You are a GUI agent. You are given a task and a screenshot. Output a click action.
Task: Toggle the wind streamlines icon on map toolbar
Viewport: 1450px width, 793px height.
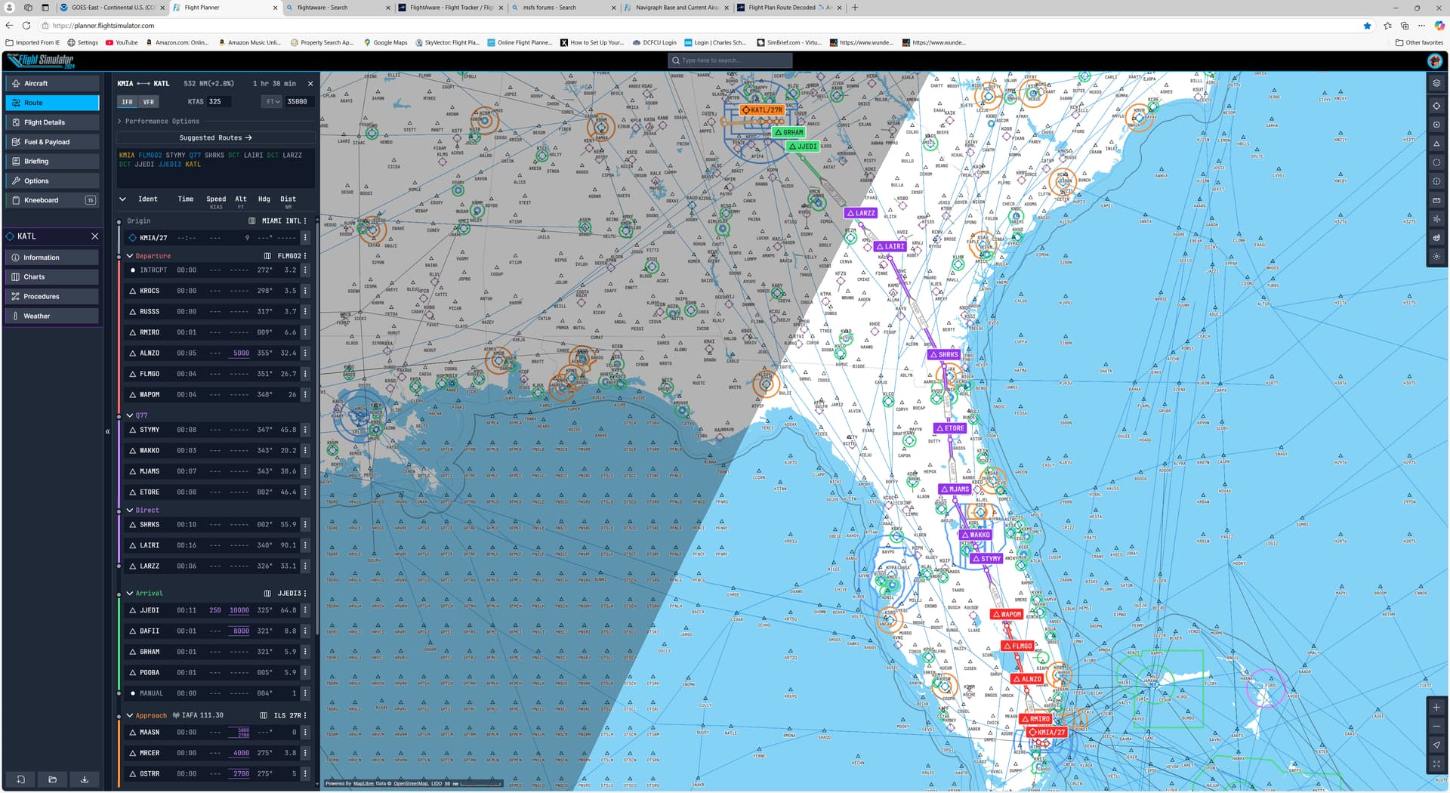[1436, 218]
